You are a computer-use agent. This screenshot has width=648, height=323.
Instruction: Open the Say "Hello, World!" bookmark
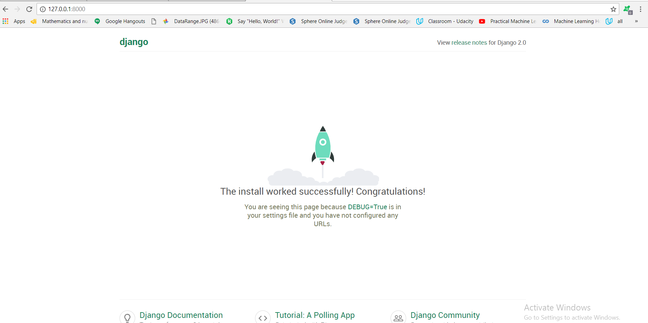(255, 21)
